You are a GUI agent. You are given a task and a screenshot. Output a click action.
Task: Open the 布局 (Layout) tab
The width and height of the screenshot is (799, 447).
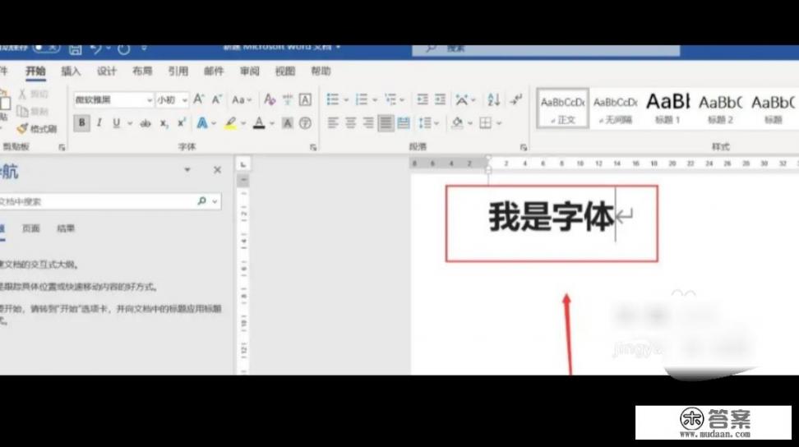(142, 71)
